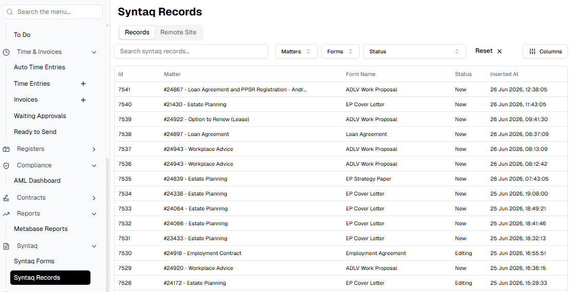Viewport: 572px width, 292px height.
Task: Collapse the Compliance section chevron
Action: pos(94,165)
